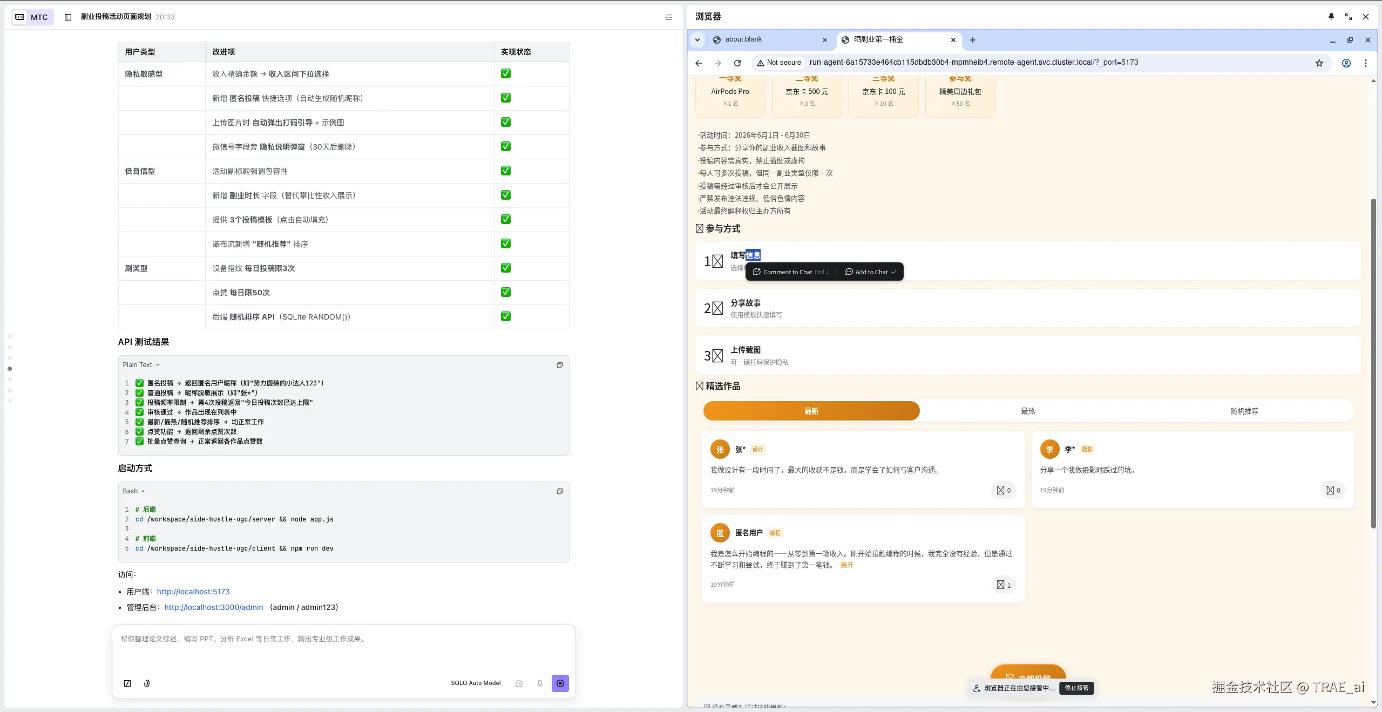The image size is (1382, 712).
Task: Close the 晒副业第一桶金 tab
Action: coord(953,40)
